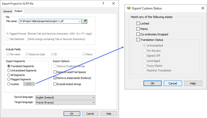Uncheck Remove ampersands (hotkeys) option
The height and width of the screenshot is (118, 207).
55,78
